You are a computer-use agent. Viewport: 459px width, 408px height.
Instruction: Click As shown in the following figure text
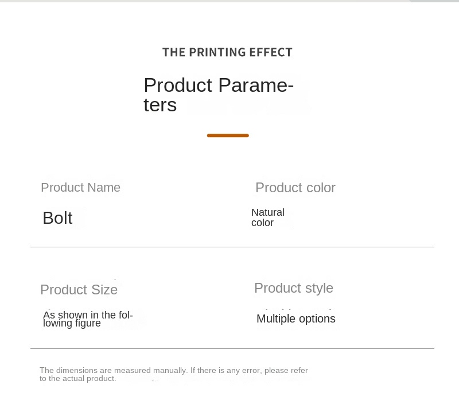88,319
